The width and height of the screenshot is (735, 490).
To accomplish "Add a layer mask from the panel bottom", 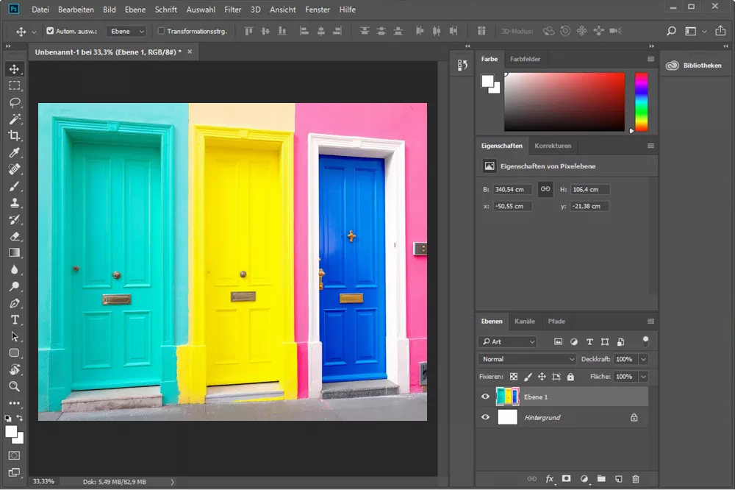I will 566,477.
